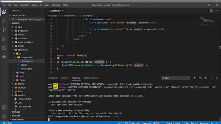Open terminal selector dropdown showing 1: php

click(176, 78)
